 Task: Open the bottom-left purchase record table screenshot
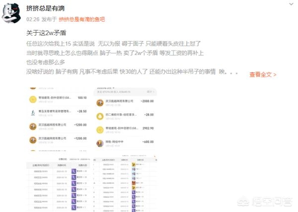click(x=58, y=183)
